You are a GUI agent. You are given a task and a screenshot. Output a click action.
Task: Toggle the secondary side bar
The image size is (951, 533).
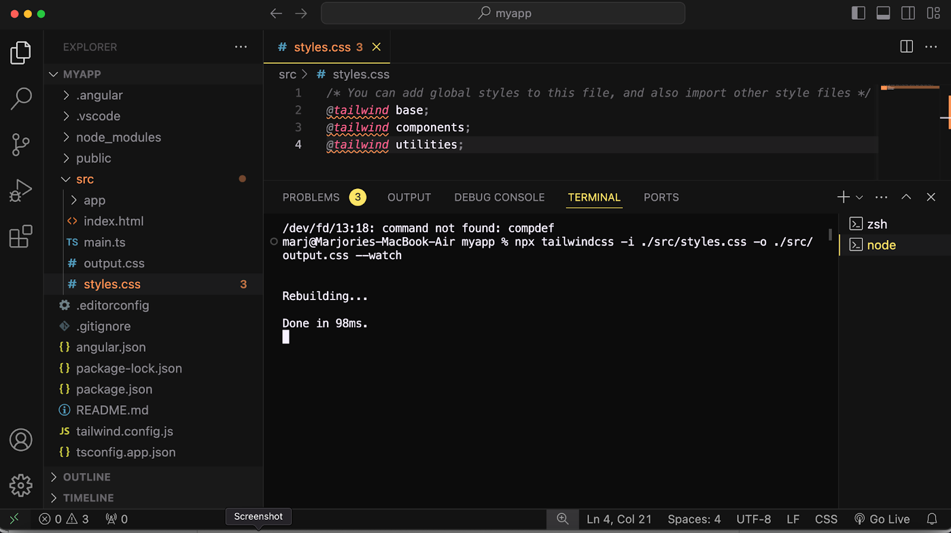click(908, 13)
